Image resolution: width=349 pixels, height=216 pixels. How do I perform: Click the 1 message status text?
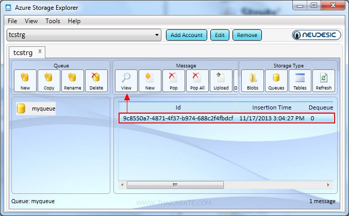[322, 202]
